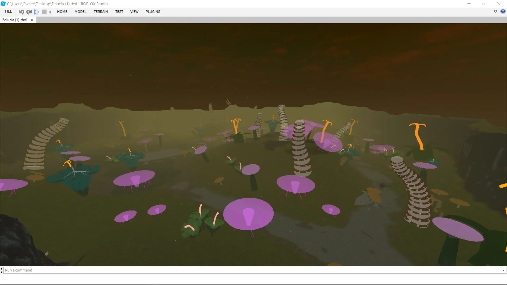Image resolution: width=507 pixels, height=285 pixels.
Task: Minimize the ROBLOX Studio window
Action: (x=469, y=4)
